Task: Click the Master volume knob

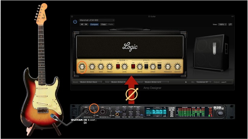Action: [178, 67]
